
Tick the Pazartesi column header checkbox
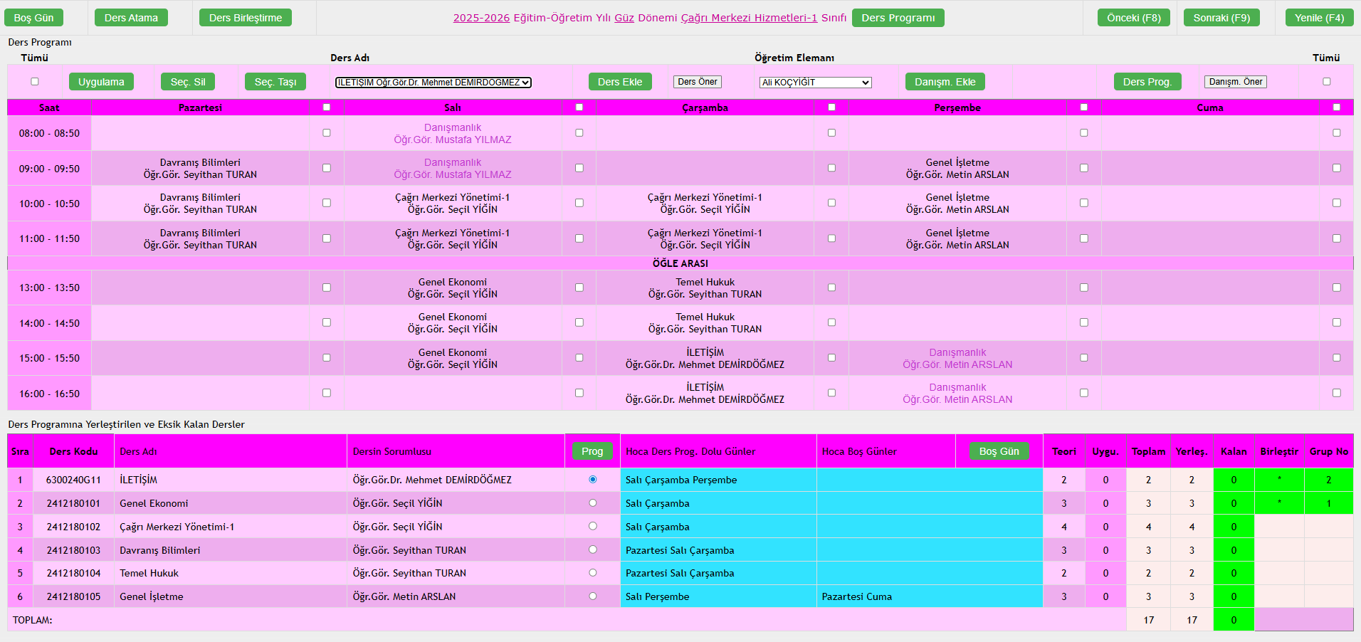point(327,107)
